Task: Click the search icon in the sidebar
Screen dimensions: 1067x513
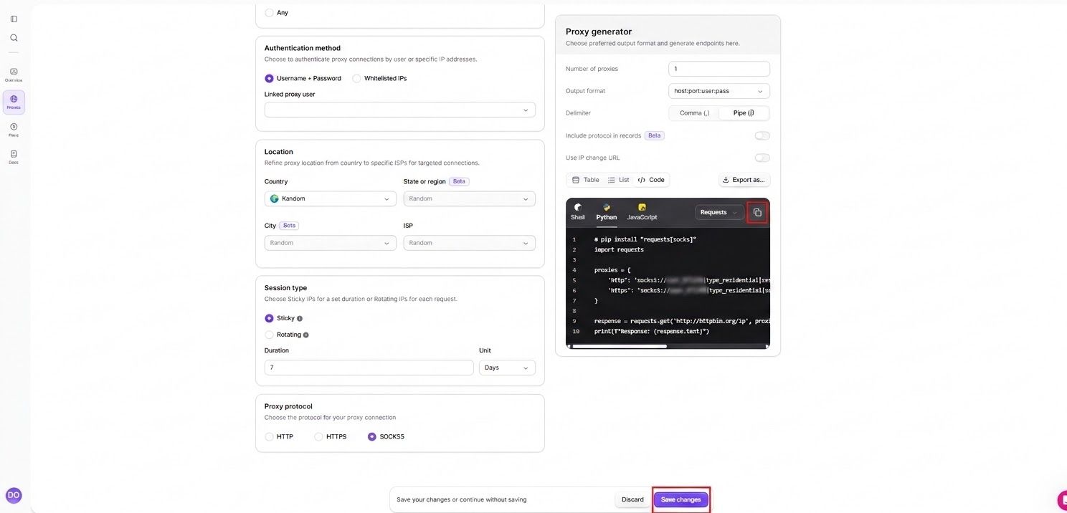Action: [14, 37]
